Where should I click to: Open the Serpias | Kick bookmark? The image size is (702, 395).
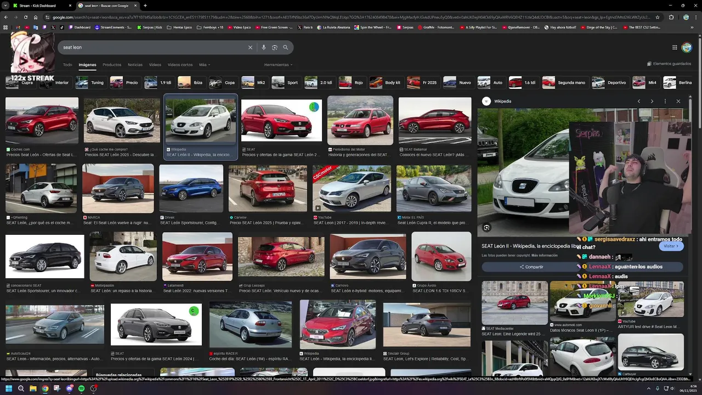pos(150,27)
